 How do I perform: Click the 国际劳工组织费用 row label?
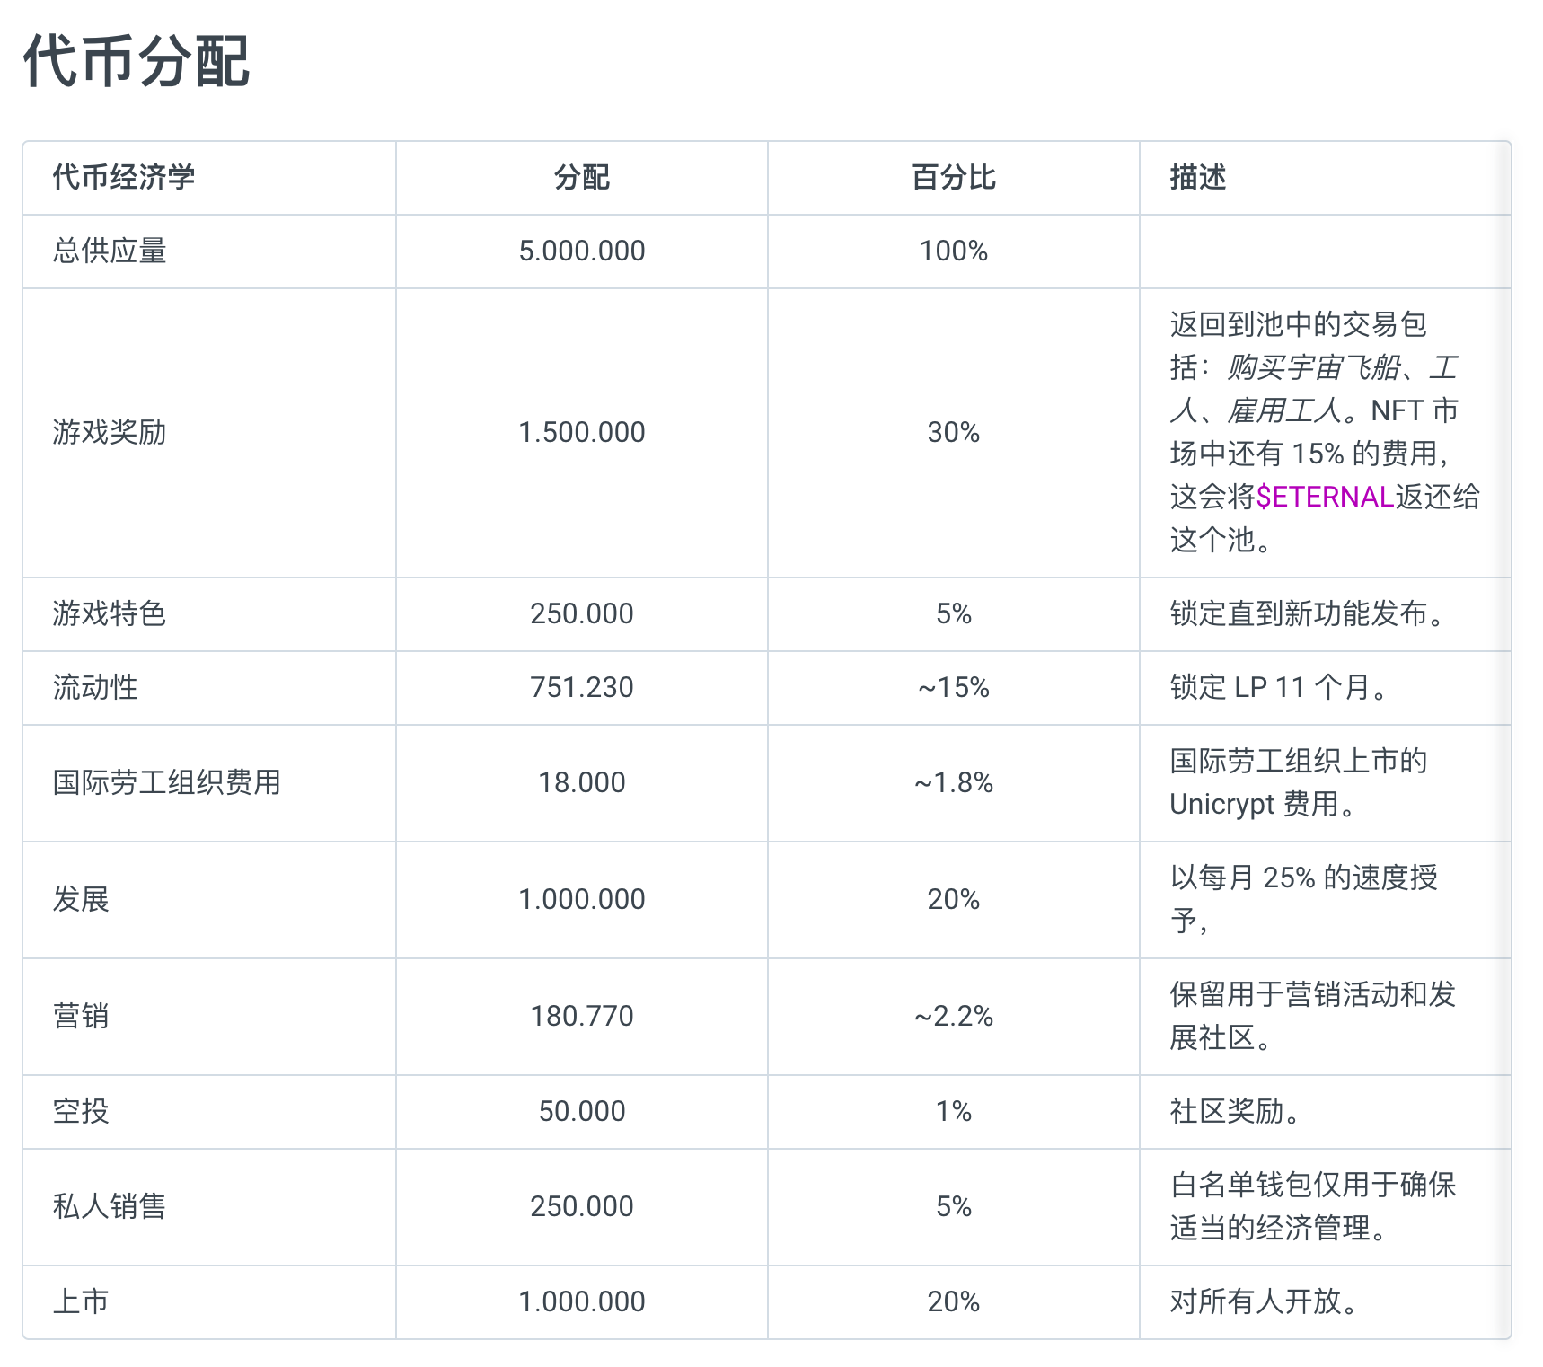[x=167, y=782]
